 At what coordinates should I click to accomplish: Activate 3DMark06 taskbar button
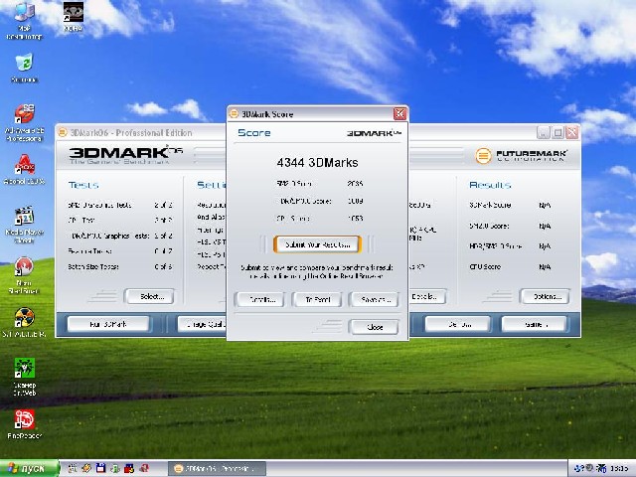(x=217, y=468)
